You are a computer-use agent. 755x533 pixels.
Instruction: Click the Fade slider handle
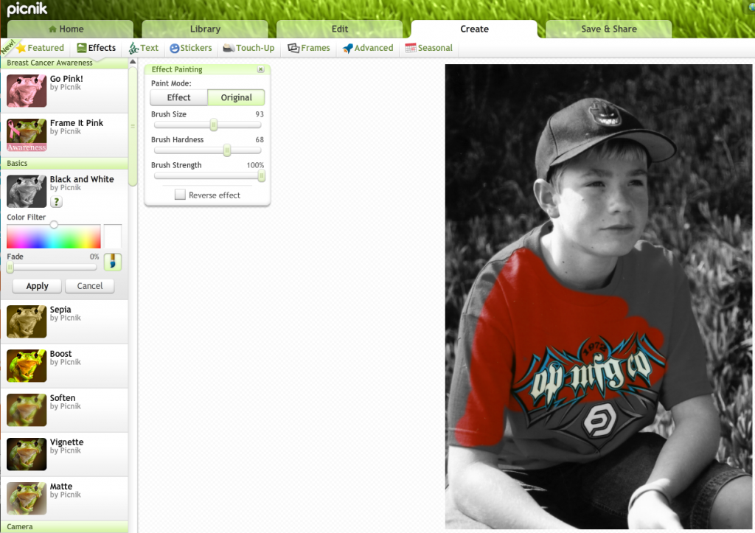(x=10, y=267)
